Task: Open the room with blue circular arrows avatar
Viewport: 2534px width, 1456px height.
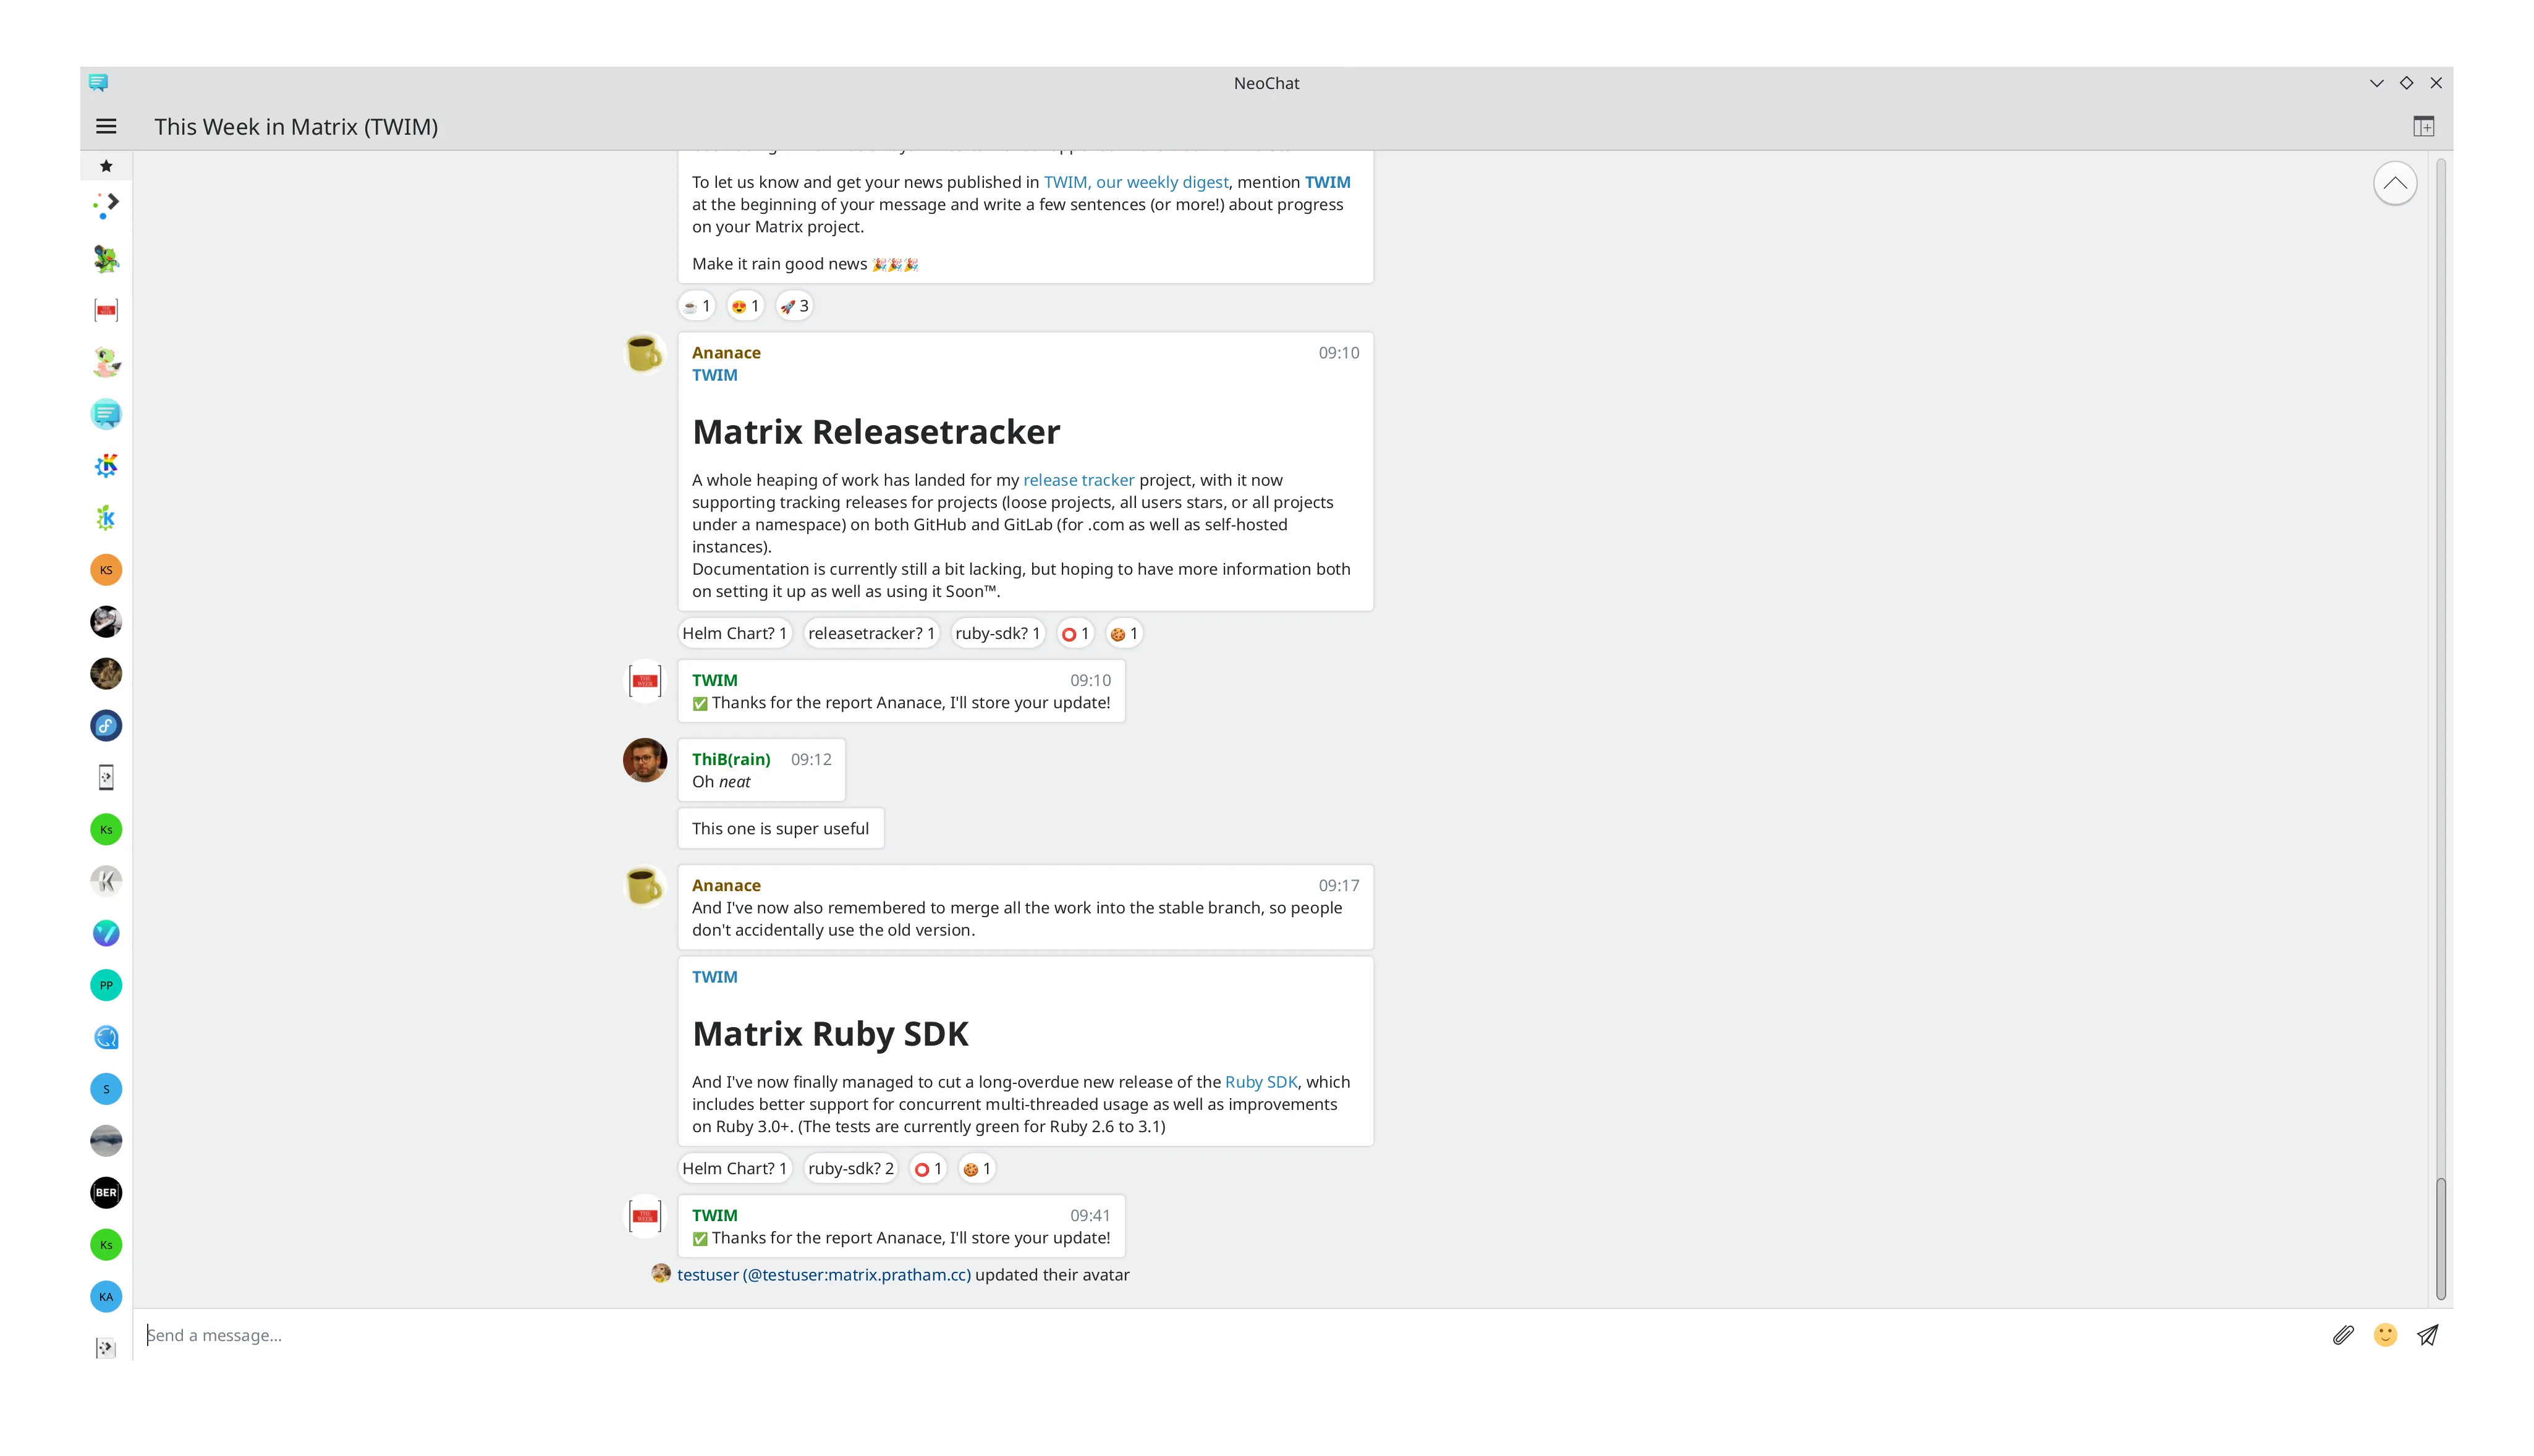Action: click(106, 1037)
